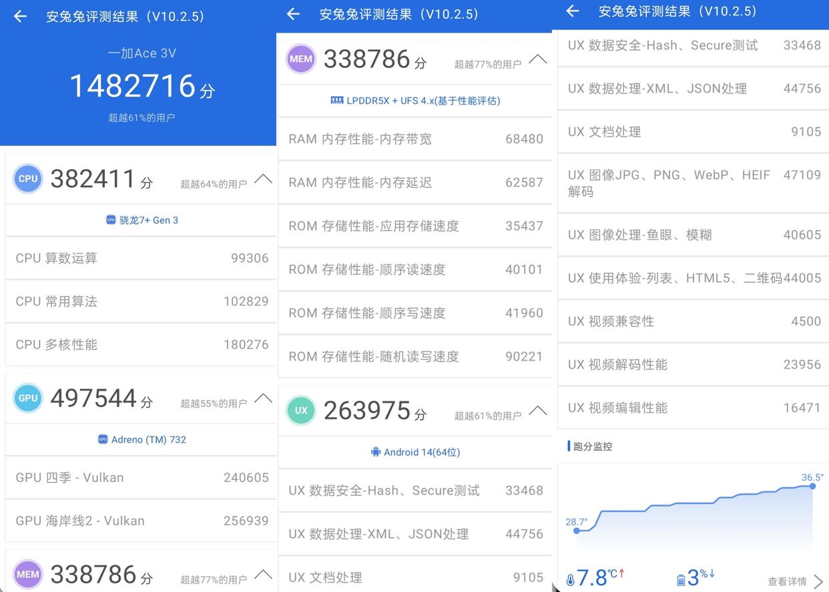Viewport: 829px width, 592px height.
Task: Click 超越64%的用户 beside the CPU score
Action: [x=214, y=184]
